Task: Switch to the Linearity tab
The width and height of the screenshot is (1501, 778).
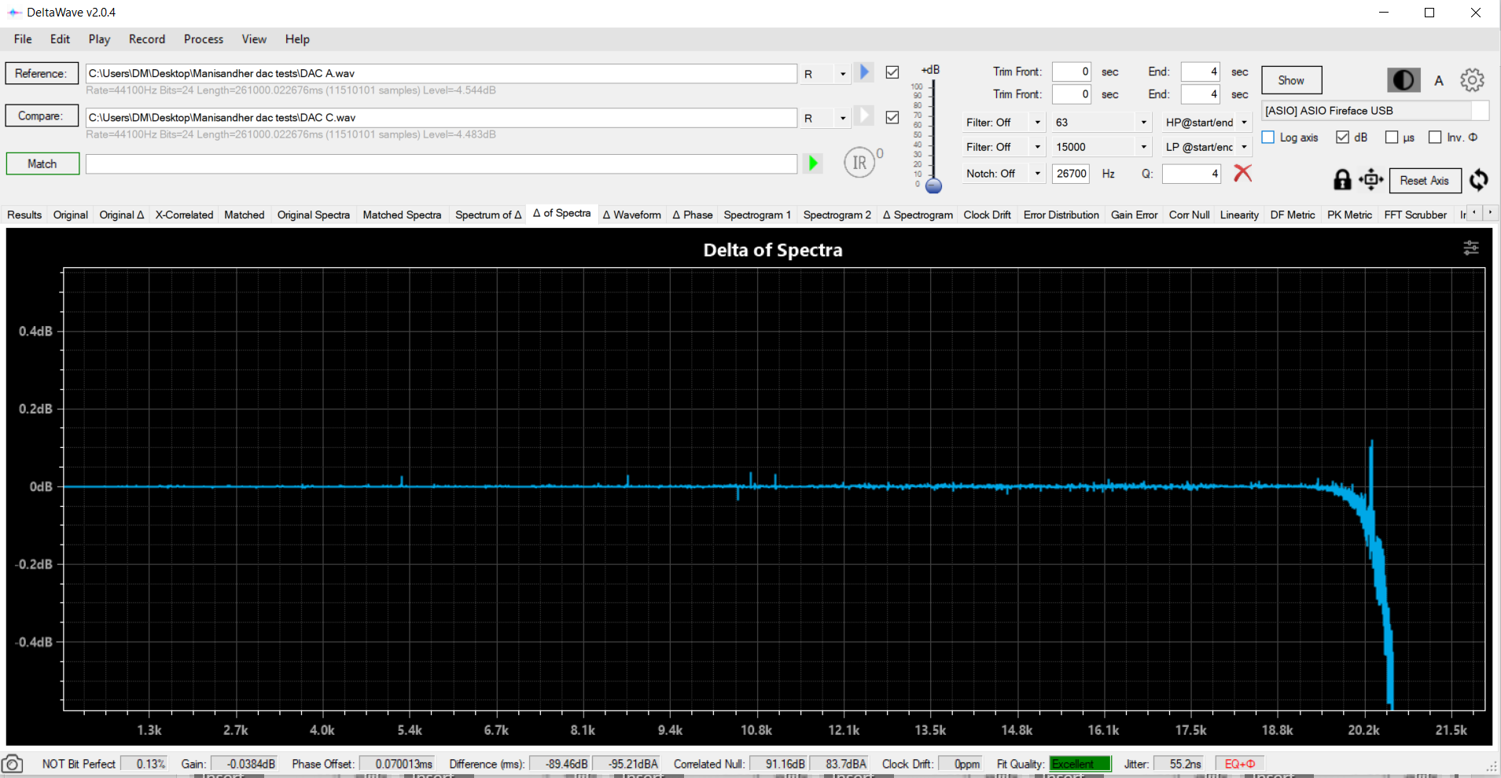Action: (x=1239, y=215)
